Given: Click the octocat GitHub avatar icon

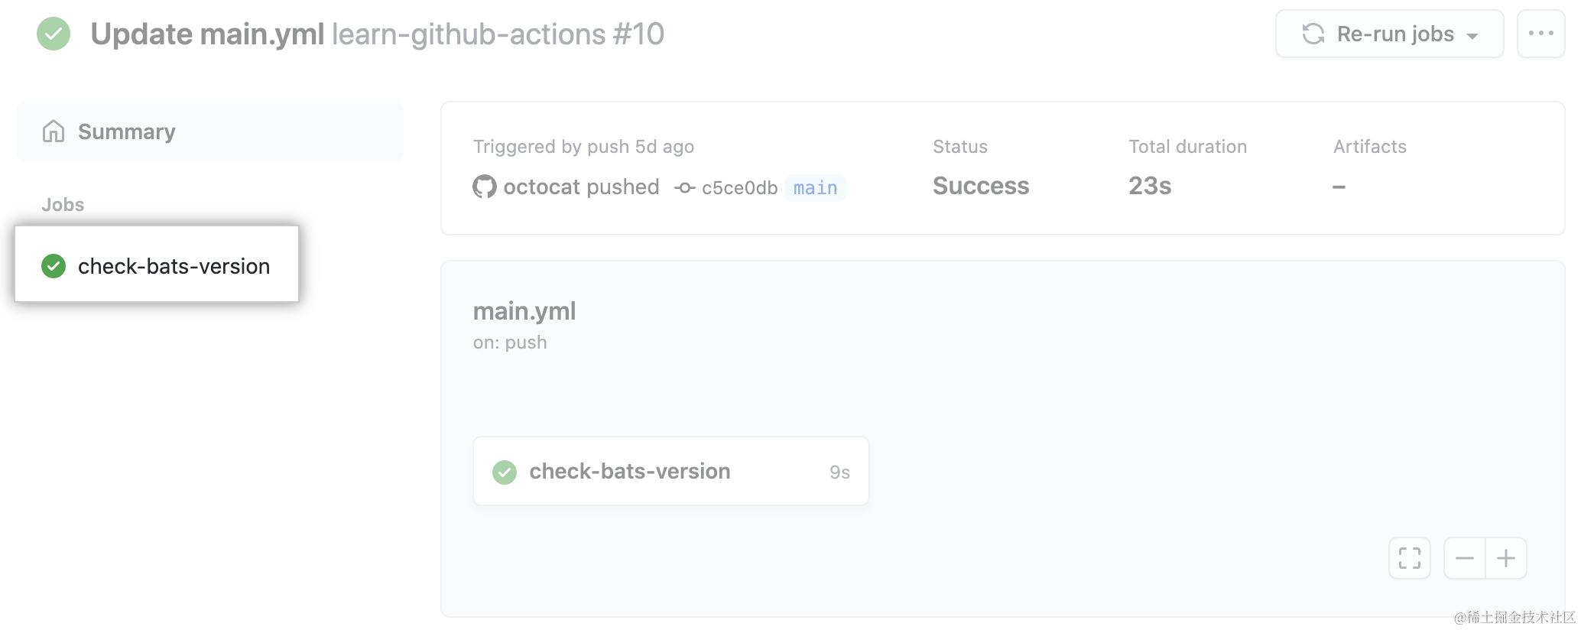Looking at the screenshot, I should [x=484, y=187].
